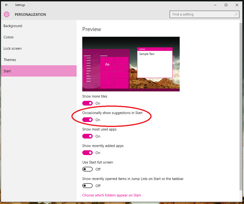The width and height of the screenshot is (244, 204).
Task: Click in the Find a setting box
Action: pyautogui.click(x=204, y=15)
